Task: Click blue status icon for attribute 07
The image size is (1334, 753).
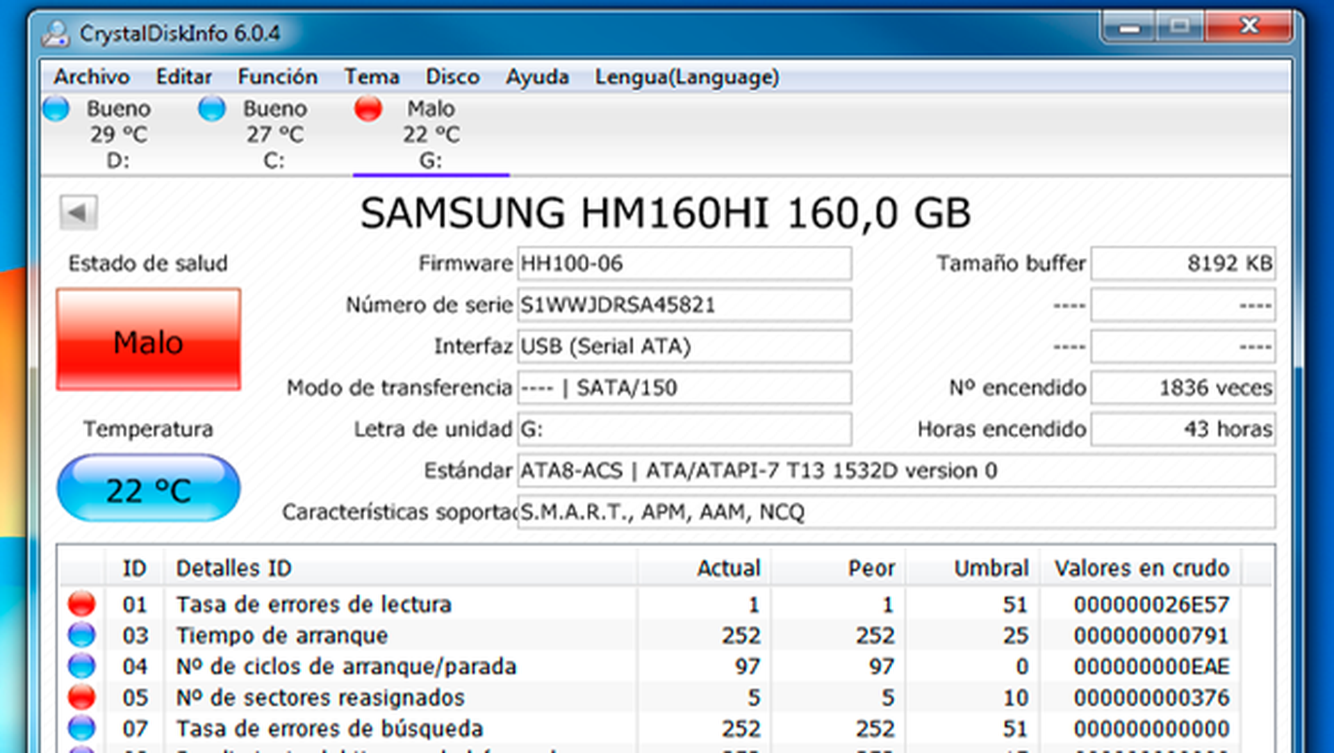Action: tap(81, 728)
